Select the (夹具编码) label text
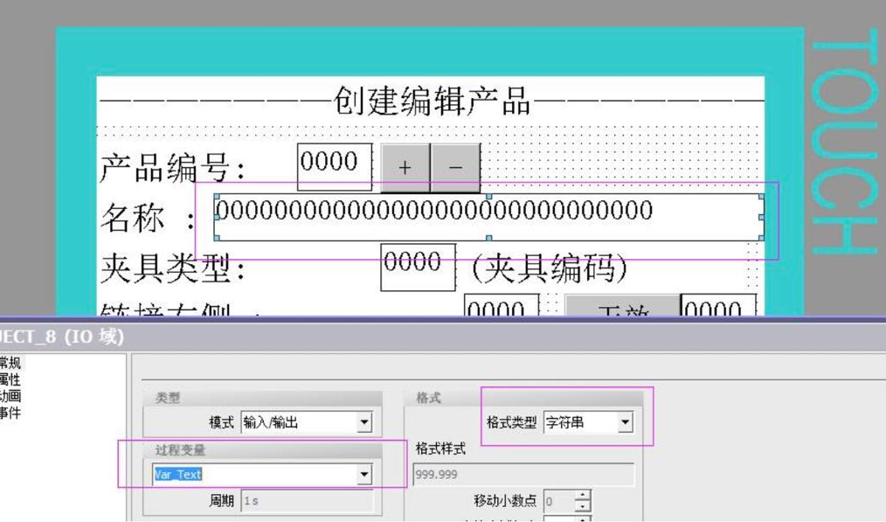Viewport: 886px width, 522px height. pos(550,268)
